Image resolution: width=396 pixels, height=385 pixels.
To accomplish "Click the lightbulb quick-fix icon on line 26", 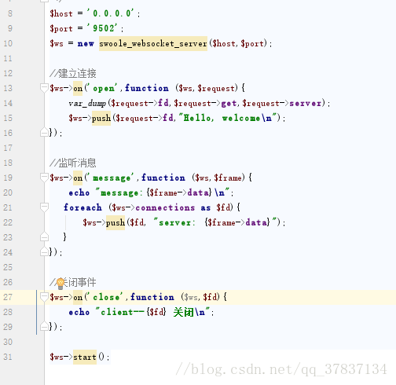I will pyautogui.click(x=60, y=284).
